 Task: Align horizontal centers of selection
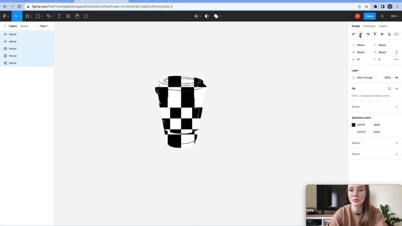coord(361,34)
